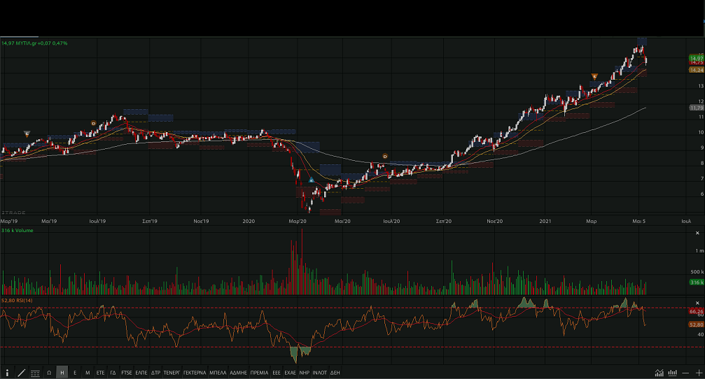The height and width of the screenshot is (379, 705).
Task: Click the 14,97 current price tag
Action: 696,58
